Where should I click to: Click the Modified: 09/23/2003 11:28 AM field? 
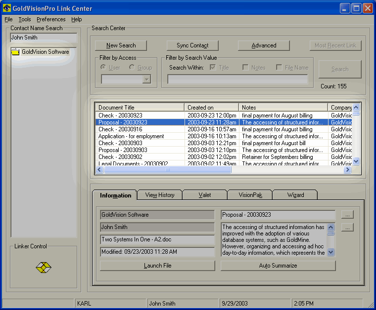click(157, 252)
